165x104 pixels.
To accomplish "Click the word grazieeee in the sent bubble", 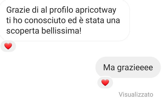I will (x=135, y=68).
